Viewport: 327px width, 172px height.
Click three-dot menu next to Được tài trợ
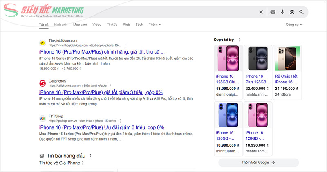tap(239, 40)
